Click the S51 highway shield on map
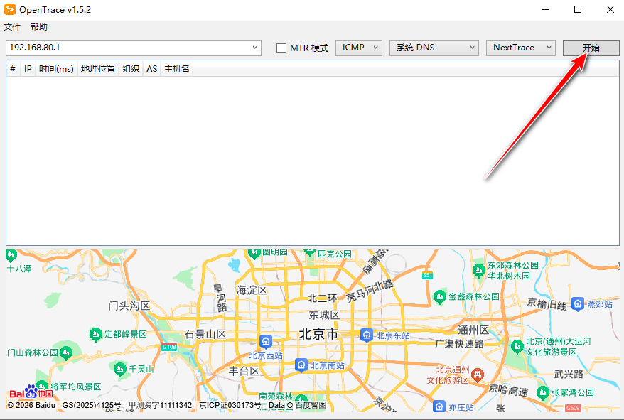The width and height of the screenshot is (624, 420). [427, 276]
